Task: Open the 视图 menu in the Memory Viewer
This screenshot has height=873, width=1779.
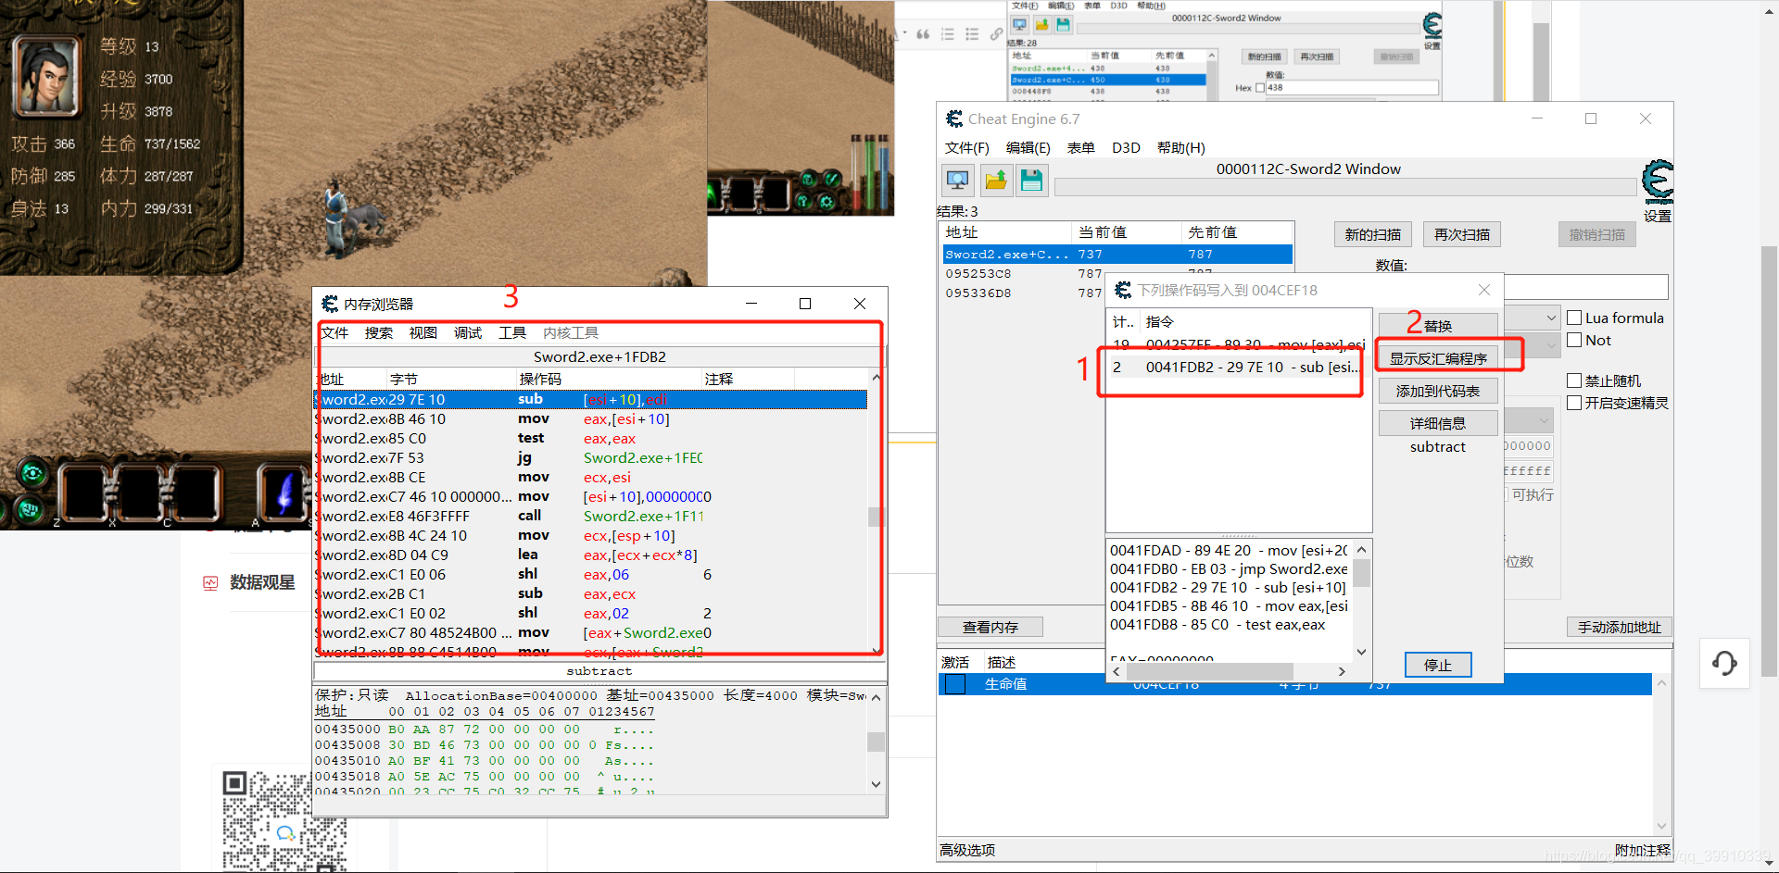Action: point(423,333)
